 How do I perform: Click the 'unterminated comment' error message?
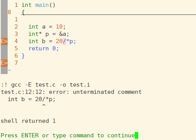[x=107, y=92]
